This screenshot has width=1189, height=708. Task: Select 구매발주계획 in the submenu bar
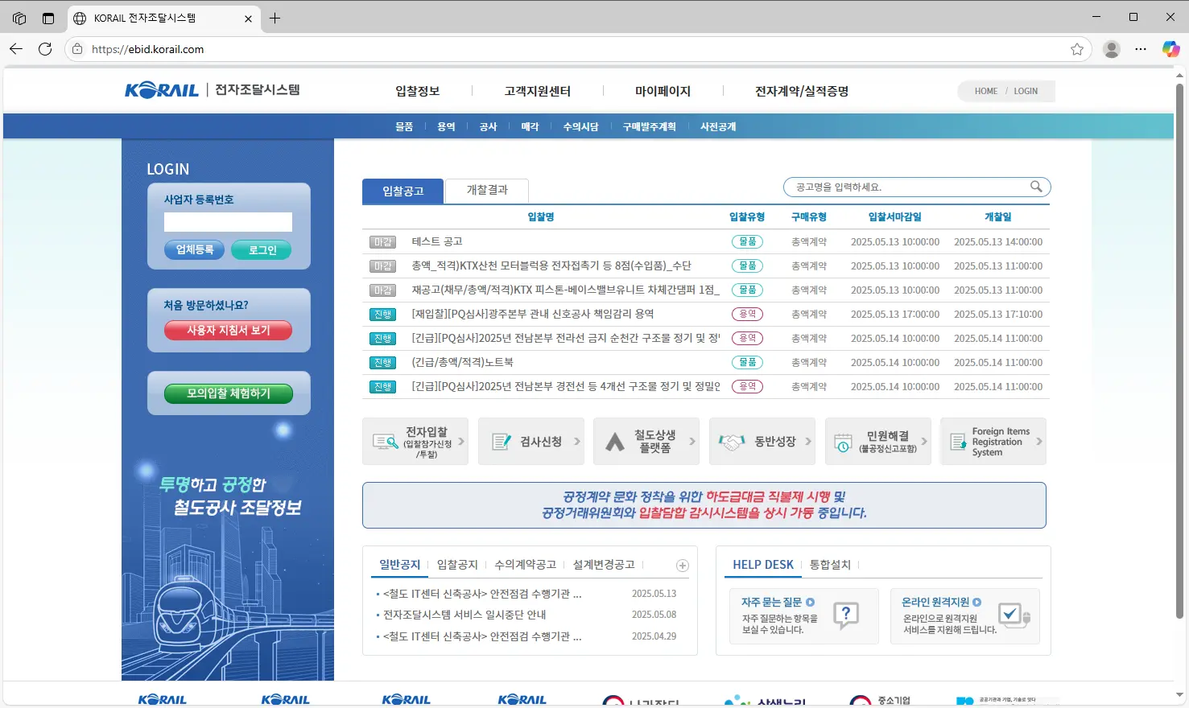pos(650,126)
